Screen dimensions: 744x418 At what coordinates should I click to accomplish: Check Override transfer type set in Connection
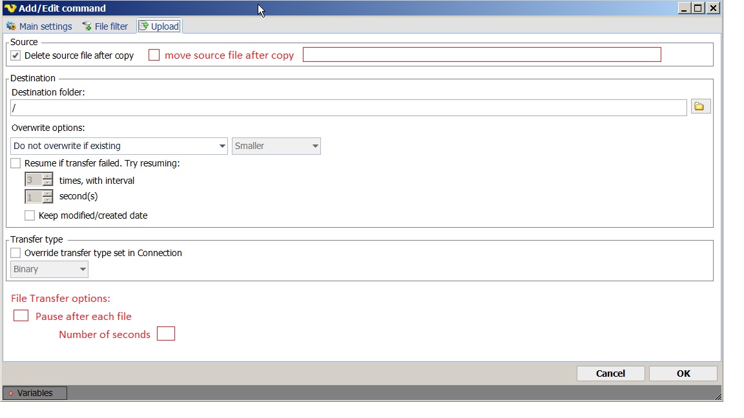click(16, 253)
